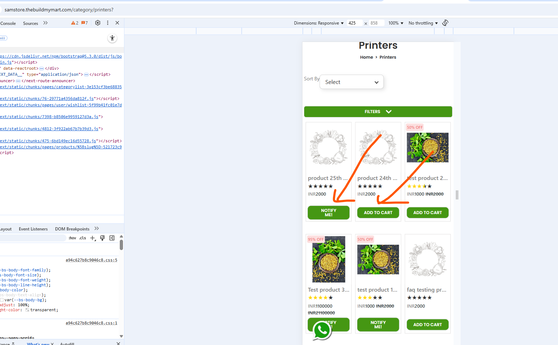The height and width of the screenshot is (345, 558).
Task: Open the WhatsApp chat floating icon
Action: tap(322, 330)
